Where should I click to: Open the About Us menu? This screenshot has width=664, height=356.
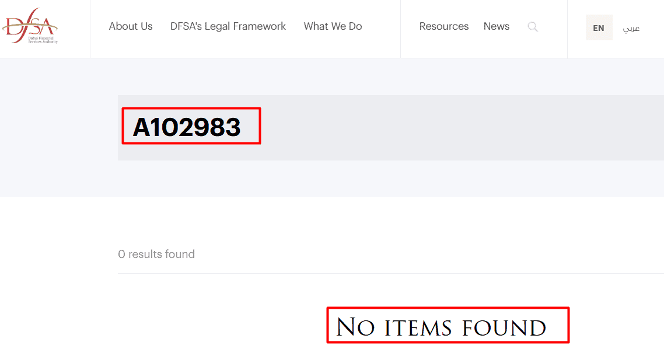tap(131, 26)
